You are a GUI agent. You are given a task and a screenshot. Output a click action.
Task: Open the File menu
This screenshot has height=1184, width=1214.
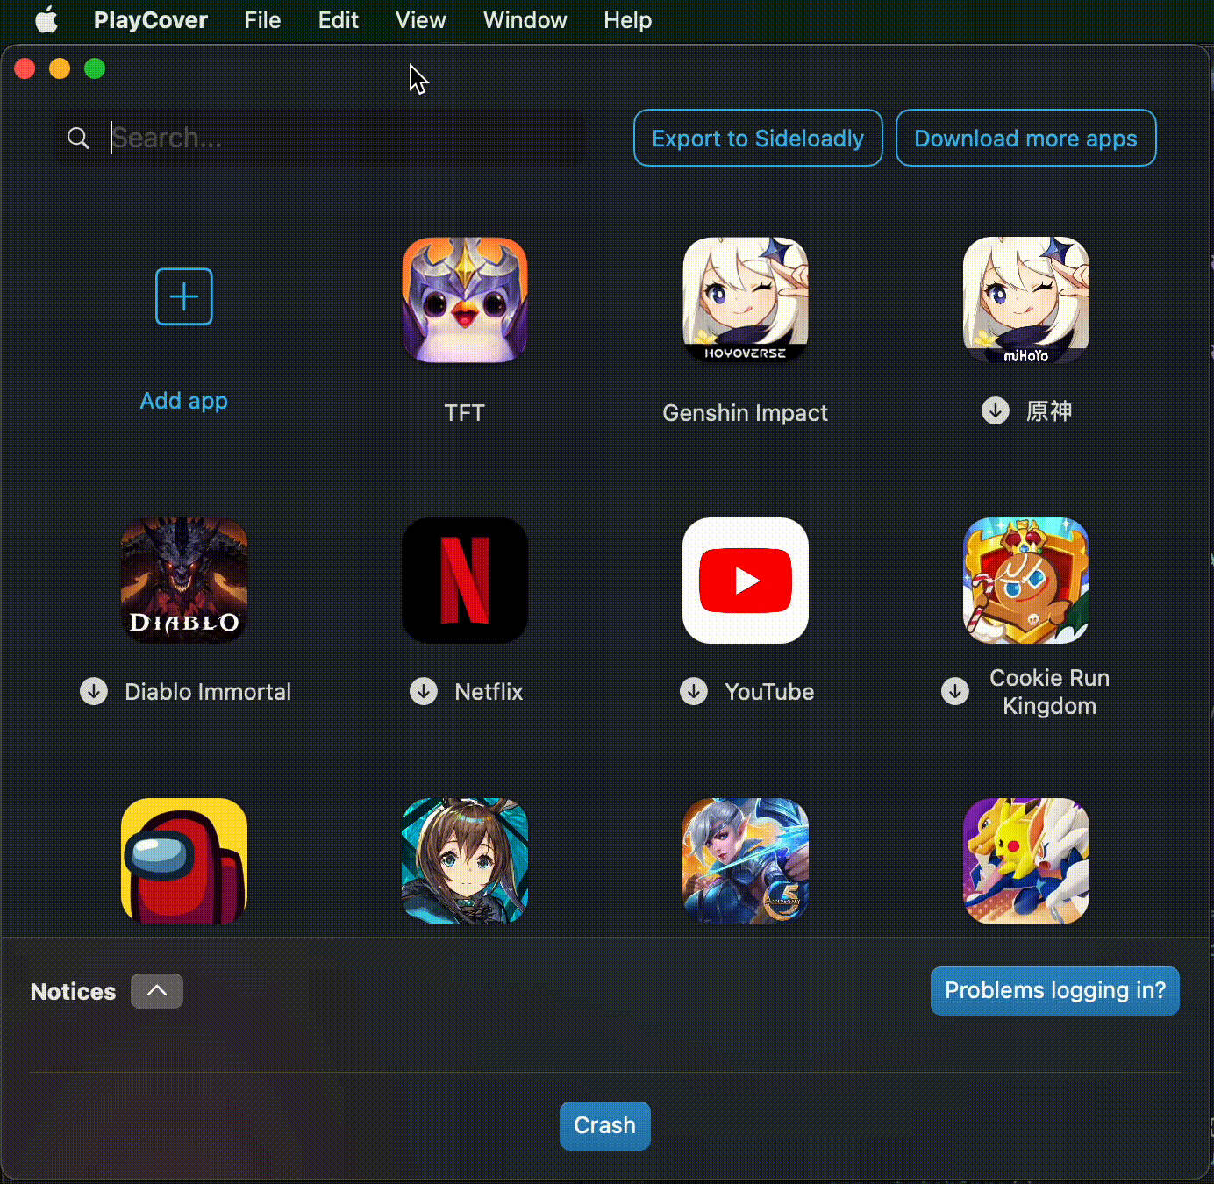[x=262, y=20]
